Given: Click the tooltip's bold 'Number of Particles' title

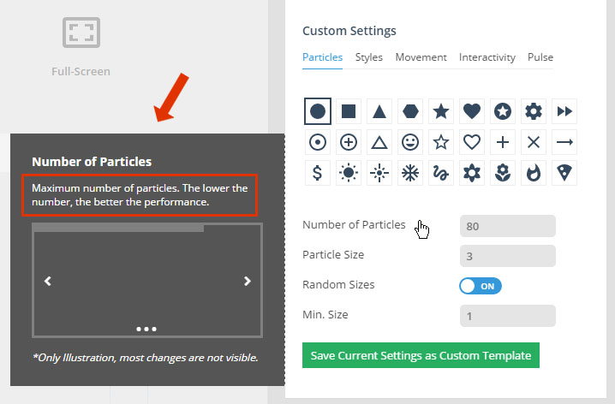Looking at the screenshot, I should click(92, 162).
